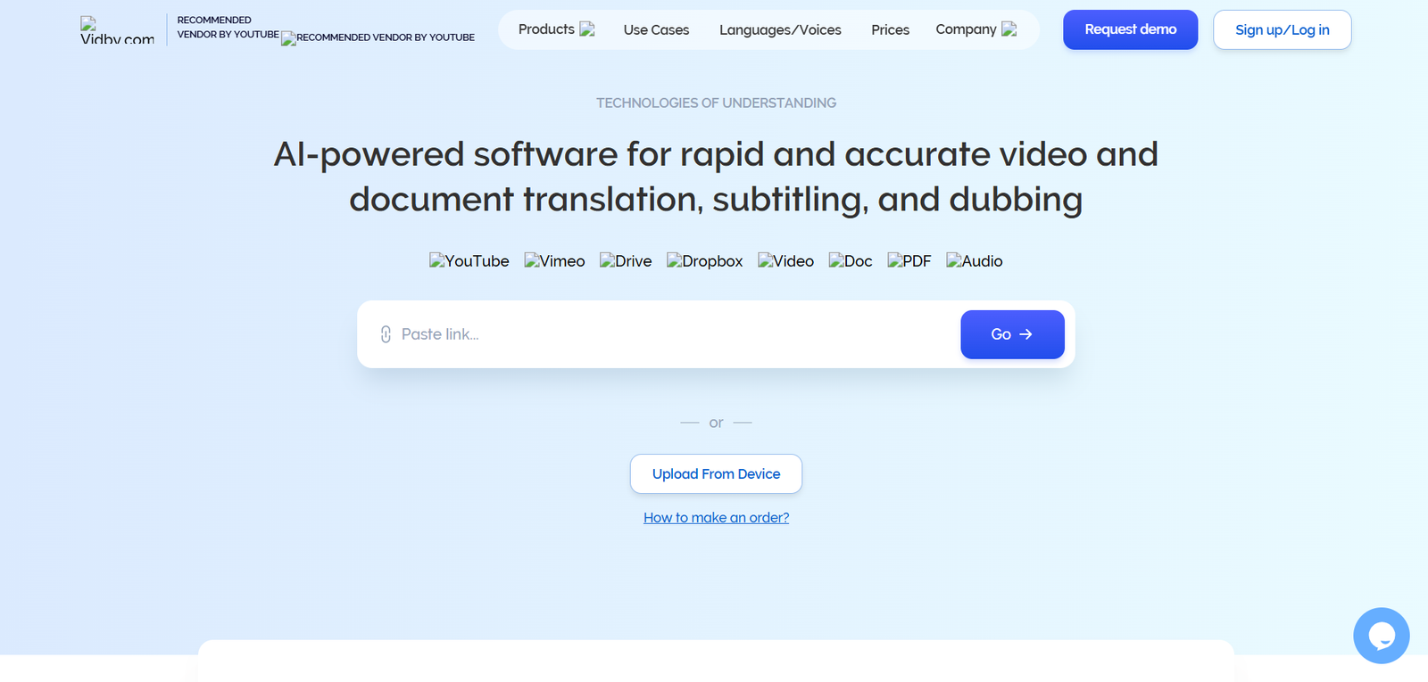Click the Vidby.com logo
The height and width of the screenshot is (682, 1428).
(117, 31)
